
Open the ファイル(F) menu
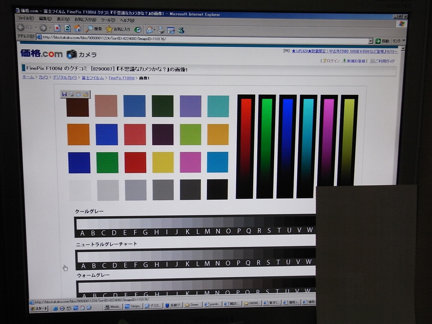click(26, 18)
